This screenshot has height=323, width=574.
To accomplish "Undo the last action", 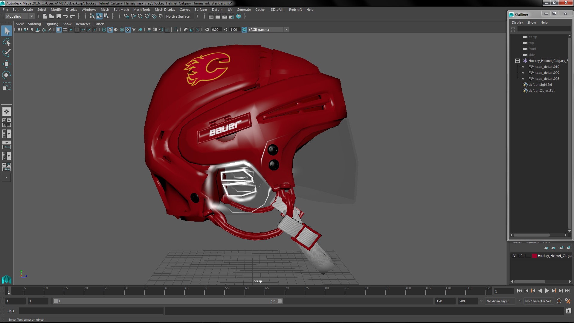I will click(65, 16).
